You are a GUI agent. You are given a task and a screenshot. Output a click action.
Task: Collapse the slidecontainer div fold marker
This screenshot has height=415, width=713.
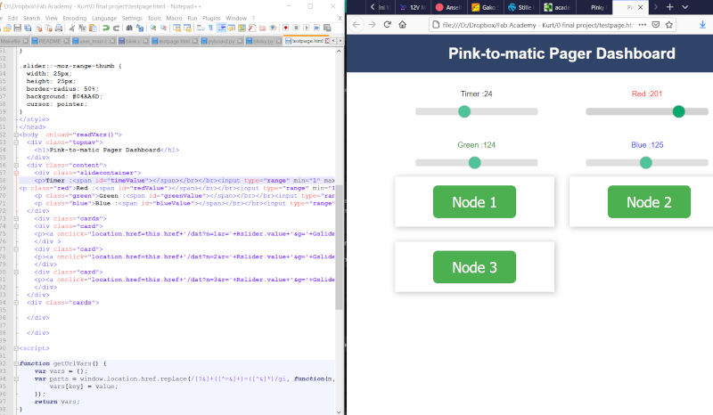(x=16, y=173)
